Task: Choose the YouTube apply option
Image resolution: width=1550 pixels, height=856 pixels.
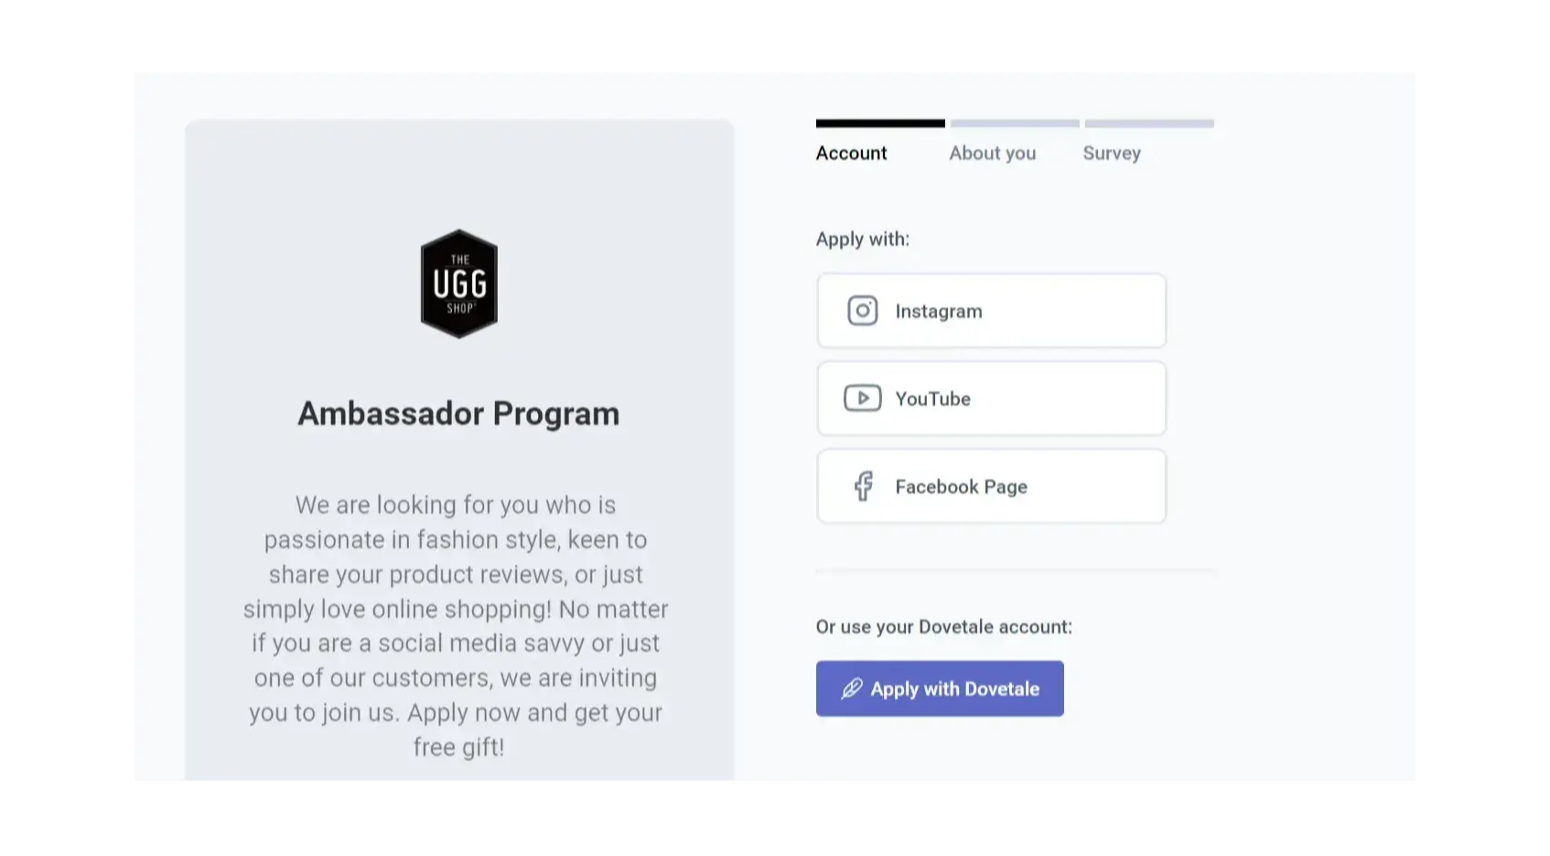Action: (991, 399)
